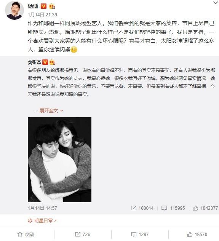Click the membership badge icon beside 张杰

pyautogui.click(x=52, y=62)
